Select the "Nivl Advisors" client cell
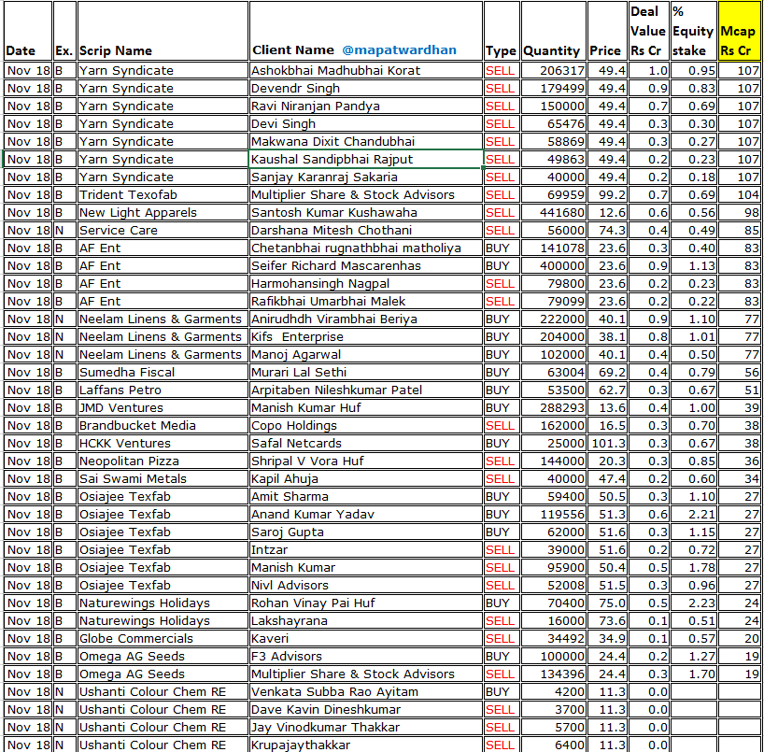The width and height of the screenshot is (764, 752). click(x=366, y=586)
